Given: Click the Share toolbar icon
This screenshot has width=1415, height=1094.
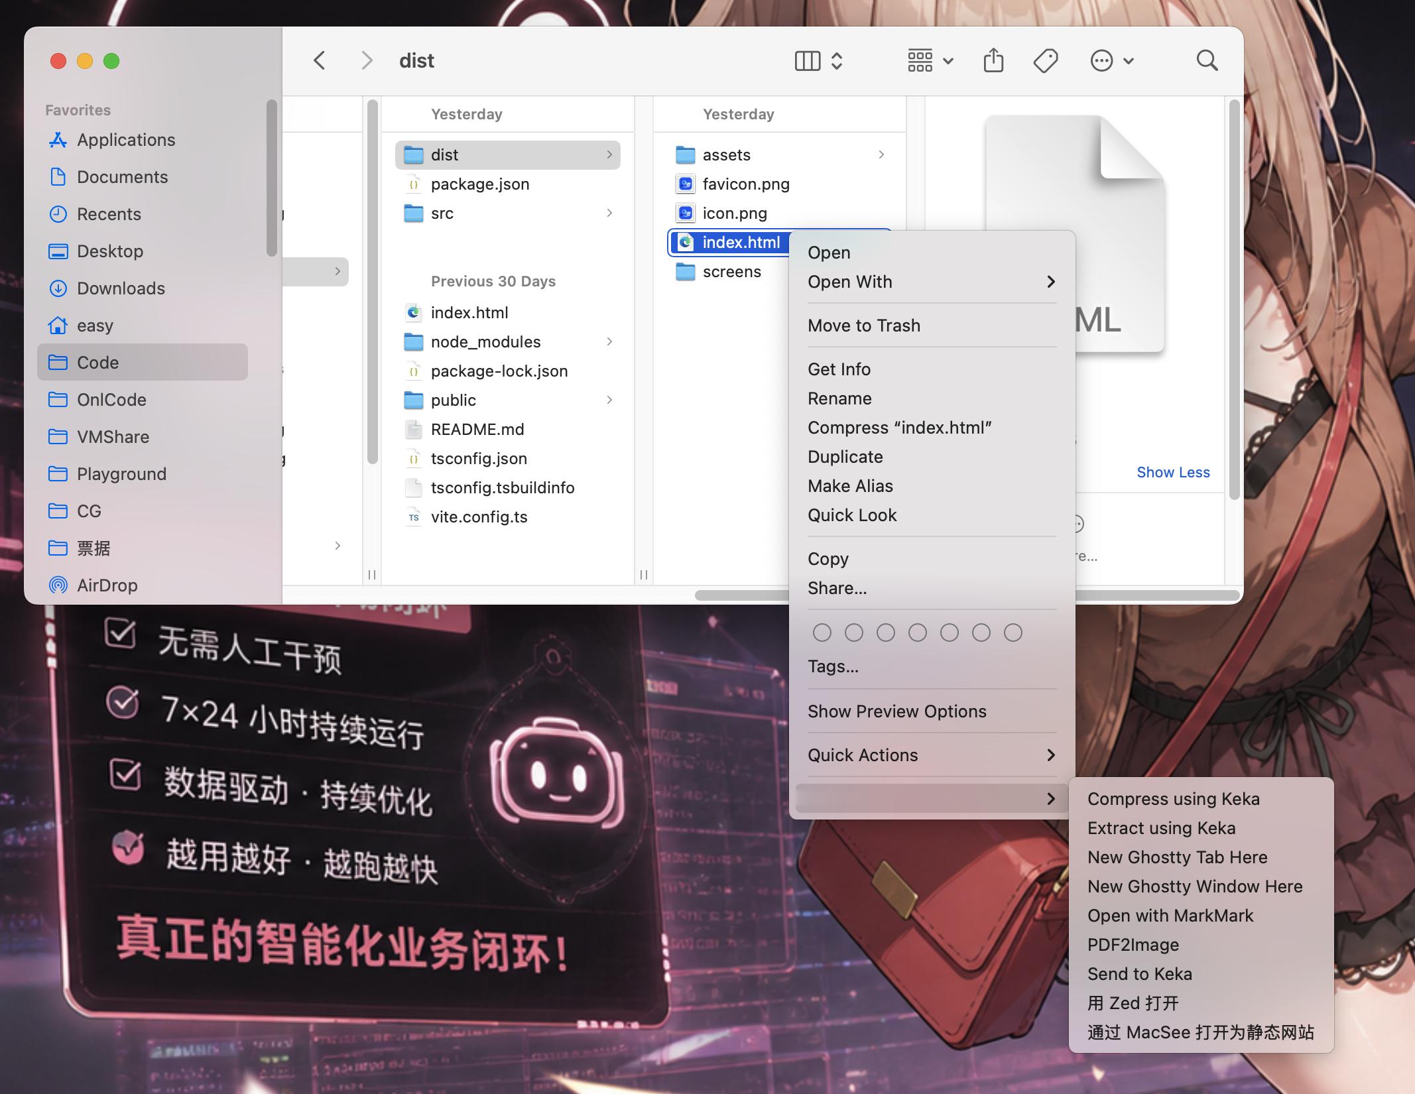Looking at the screenshot, I should 993,60.
